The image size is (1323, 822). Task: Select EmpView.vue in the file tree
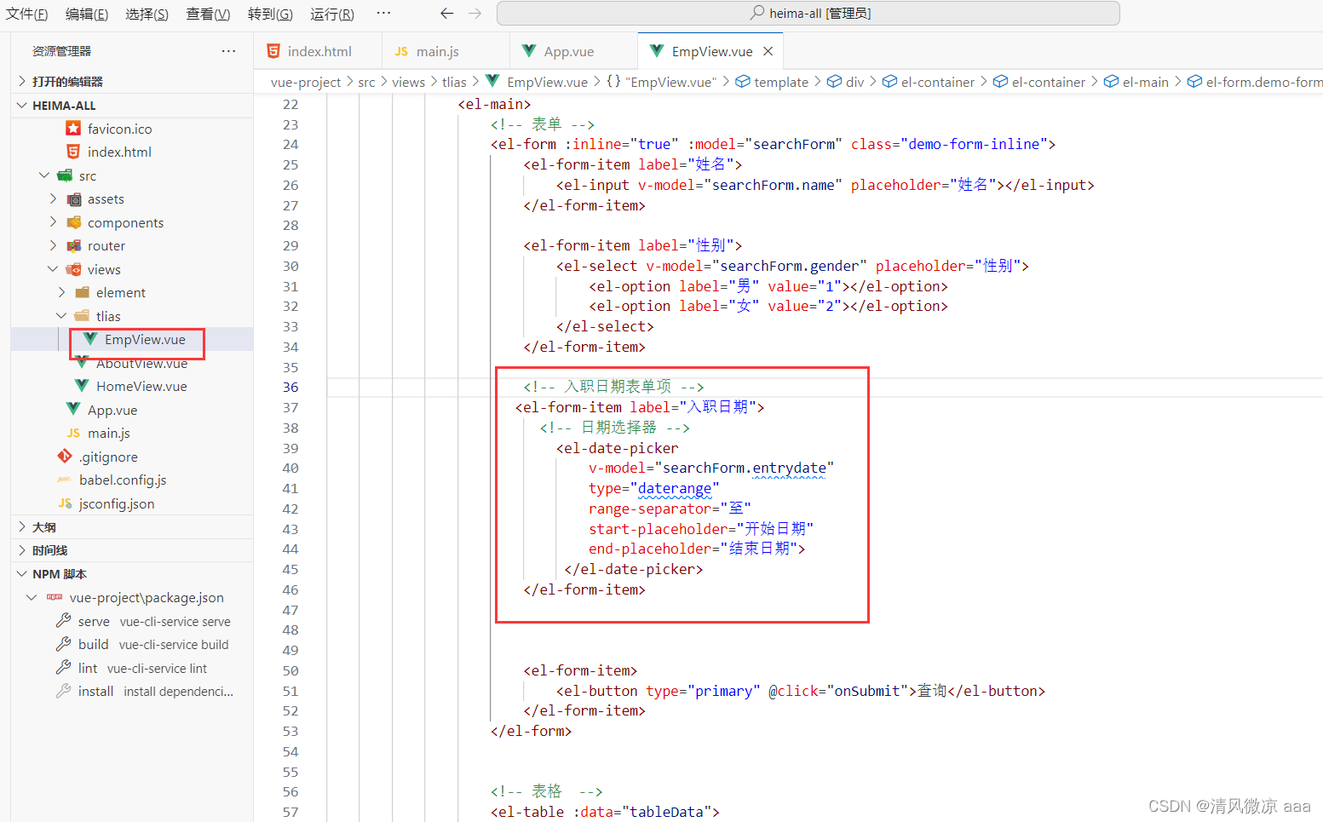145,339
